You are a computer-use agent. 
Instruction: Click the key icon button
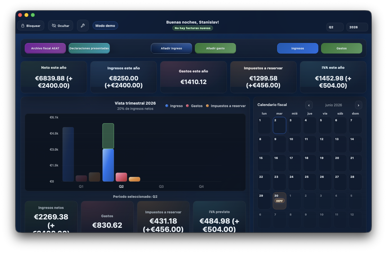(83, 26)
